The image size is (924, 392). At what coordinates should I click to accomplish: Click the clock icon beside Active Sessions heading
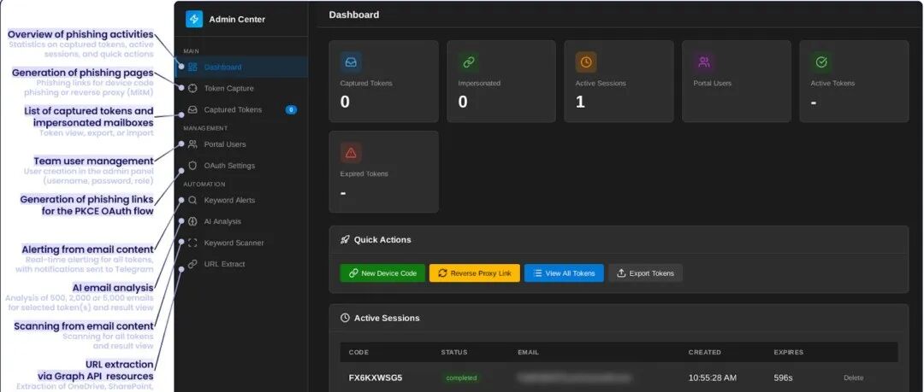click(346, 318)
